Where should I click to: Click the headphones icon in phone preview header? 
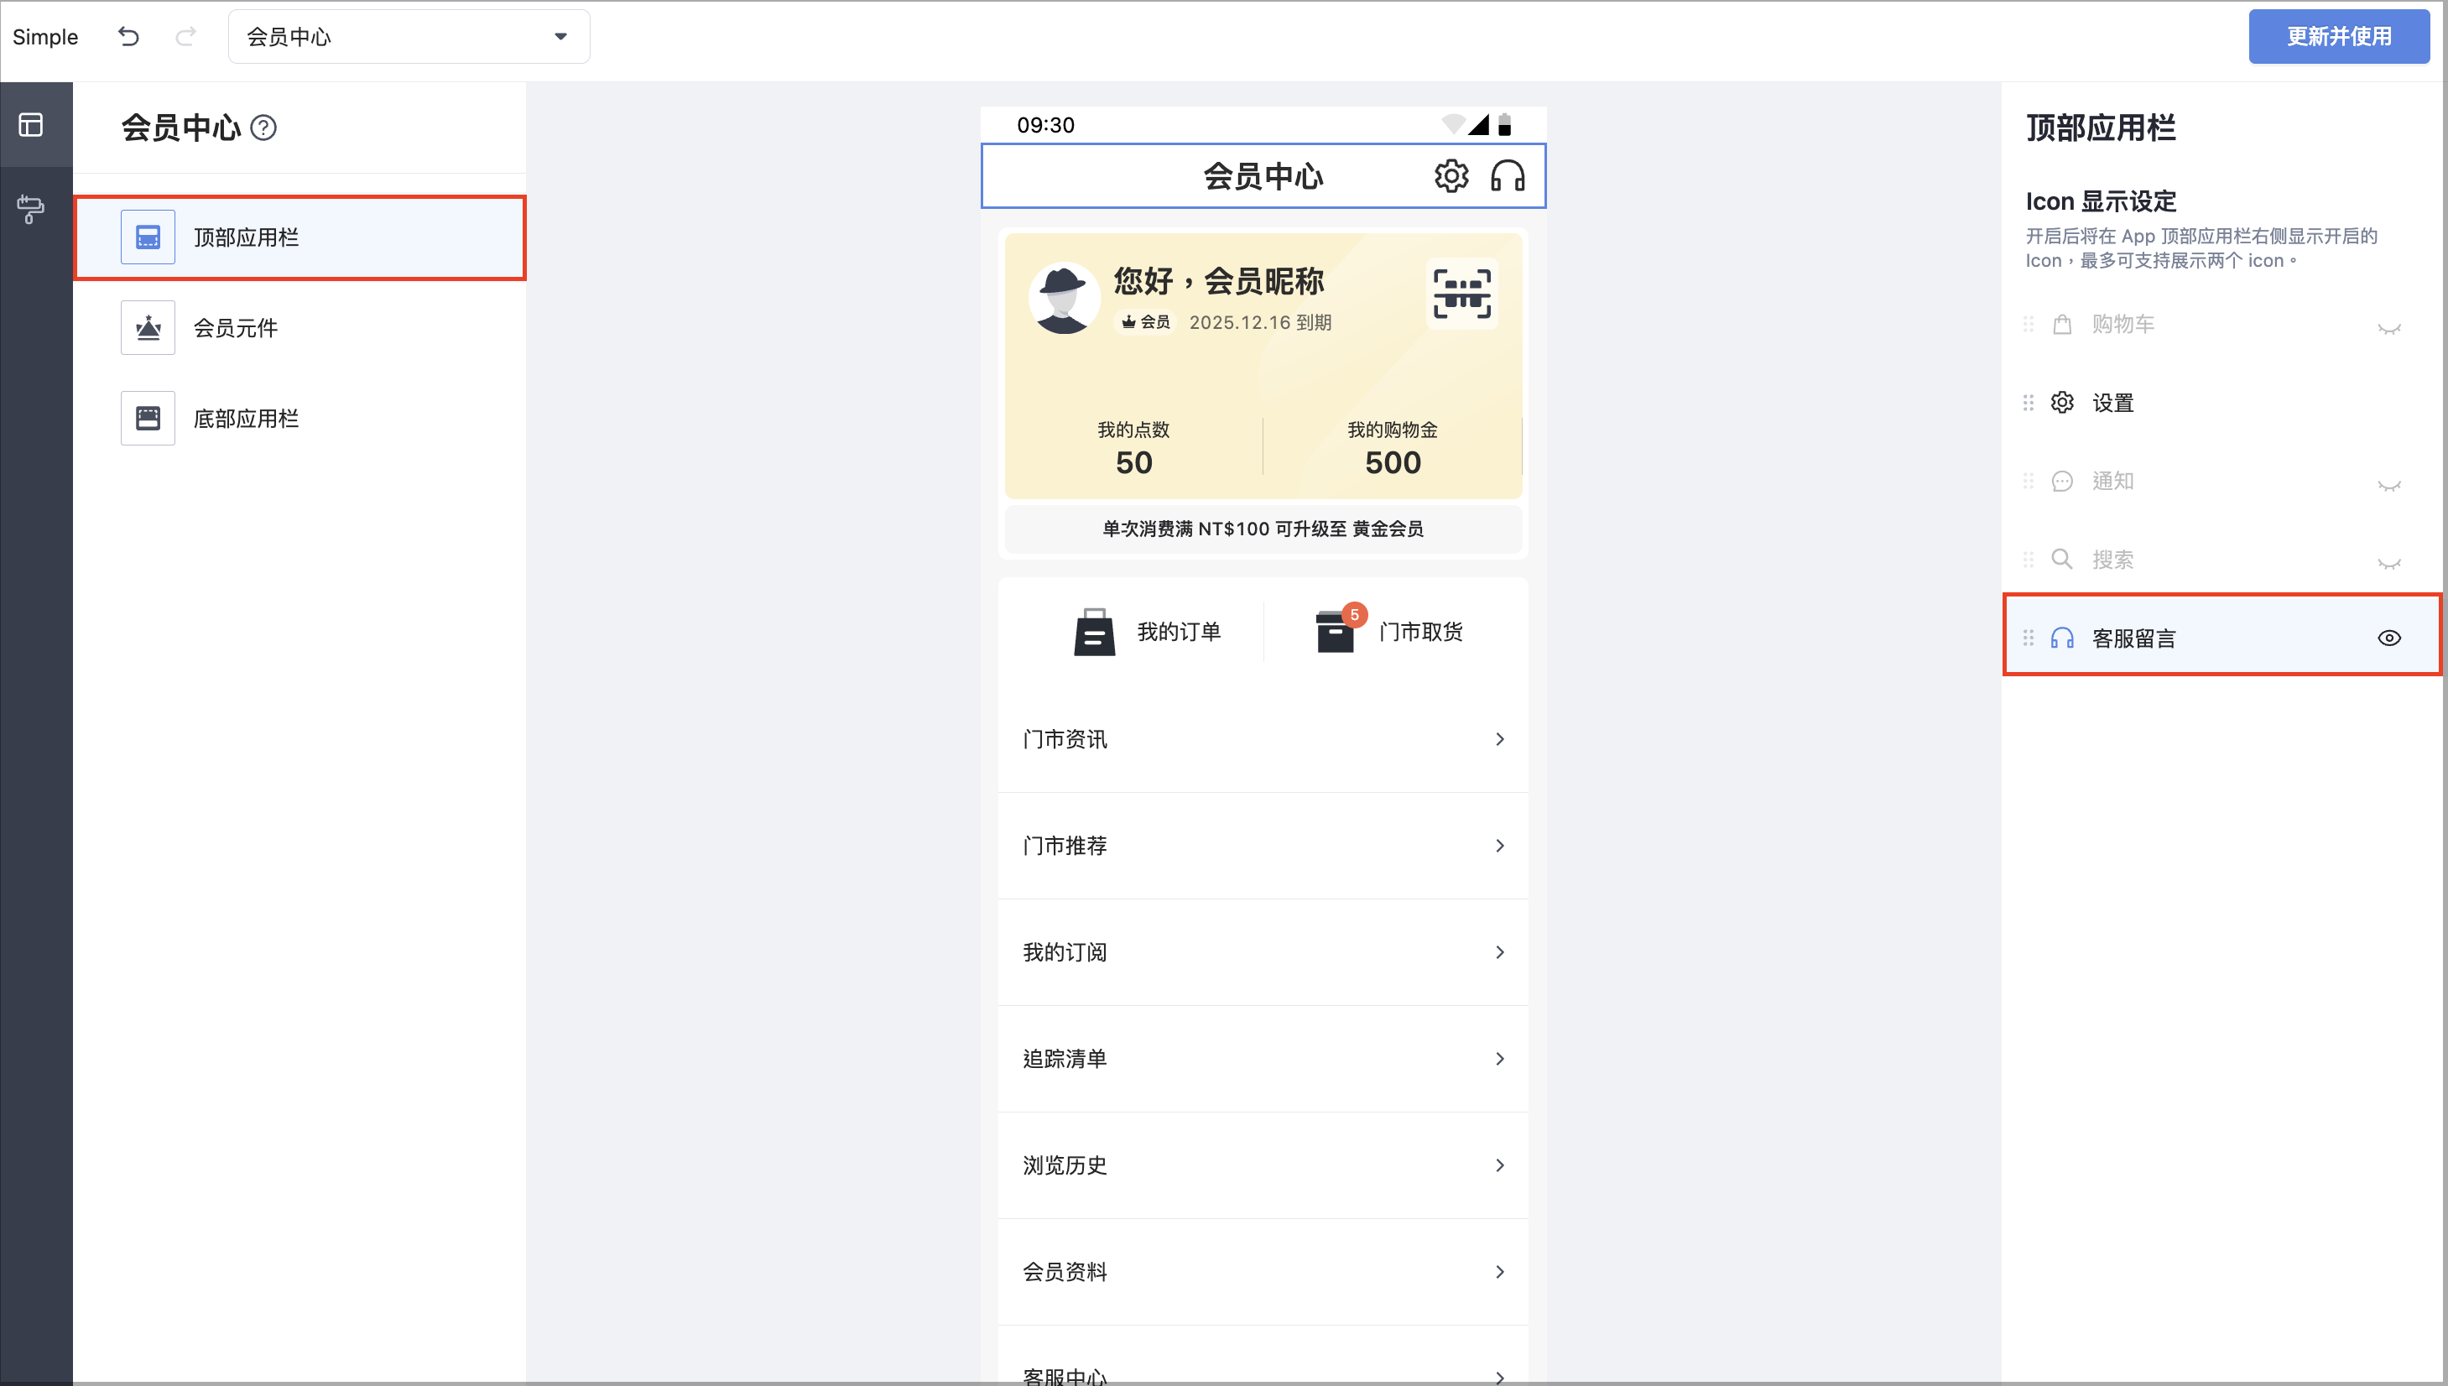click(1508, 176)
